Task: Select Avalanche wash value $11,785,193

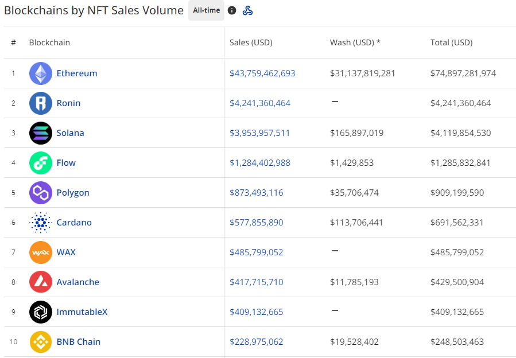Action: click(354, 282)
